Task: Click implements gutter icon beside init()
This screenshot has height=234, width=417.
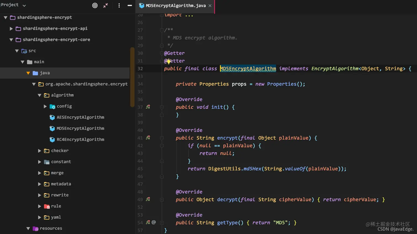Action: (148, 107)
